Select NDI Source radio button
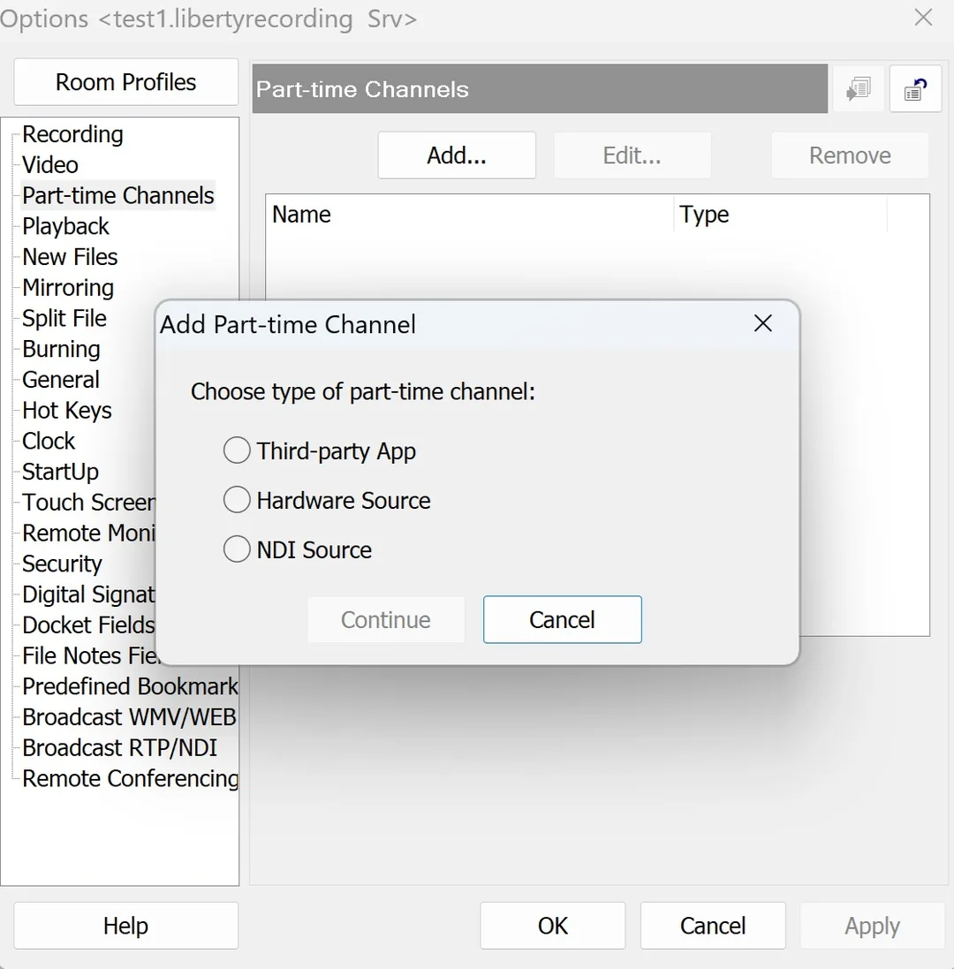The image size is (954, 969). click(237, 549)
